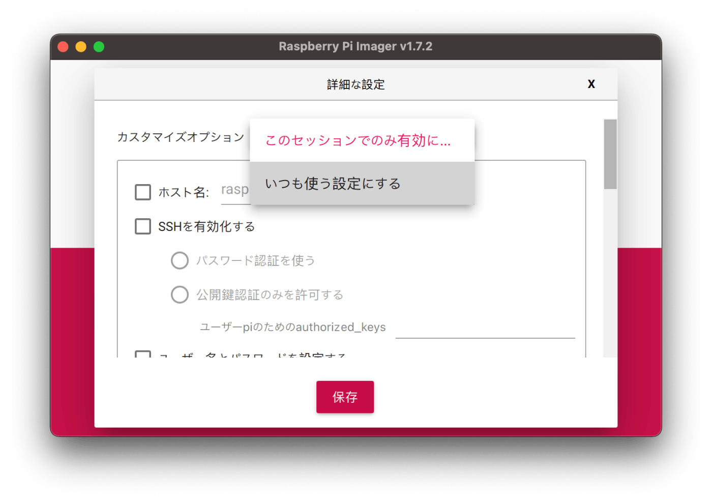Image resolution: width=712 pixels, height=503 pixels.
Task: Click the red window close button
Action: coord(63,47)
